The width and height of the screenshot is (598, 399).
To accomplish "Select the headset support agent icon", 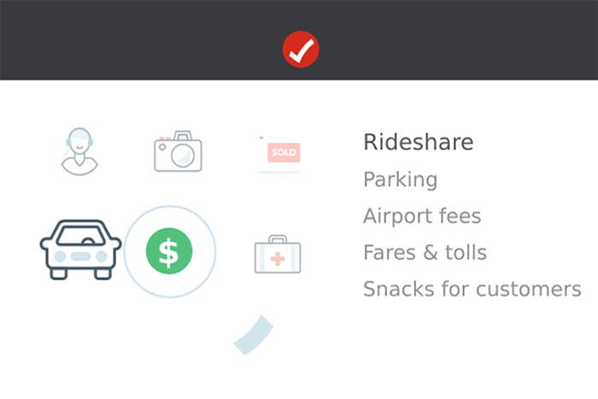I will coord(79,151).
